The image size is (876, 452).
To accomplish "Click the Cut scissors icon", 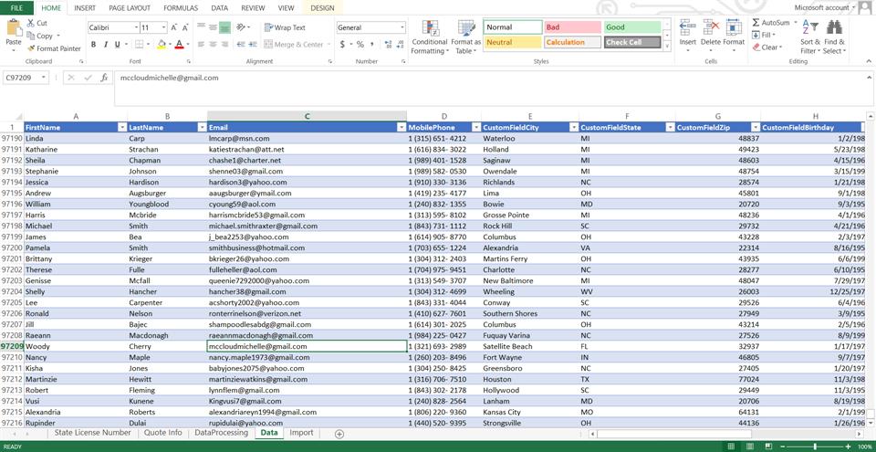I will point(31,23).
